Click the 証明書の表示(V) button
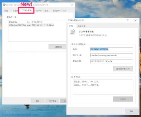 123,69
